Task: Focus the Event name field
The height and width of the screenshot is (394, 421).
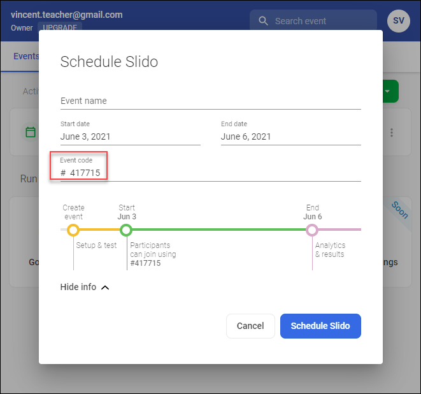Action: point(210,101)
